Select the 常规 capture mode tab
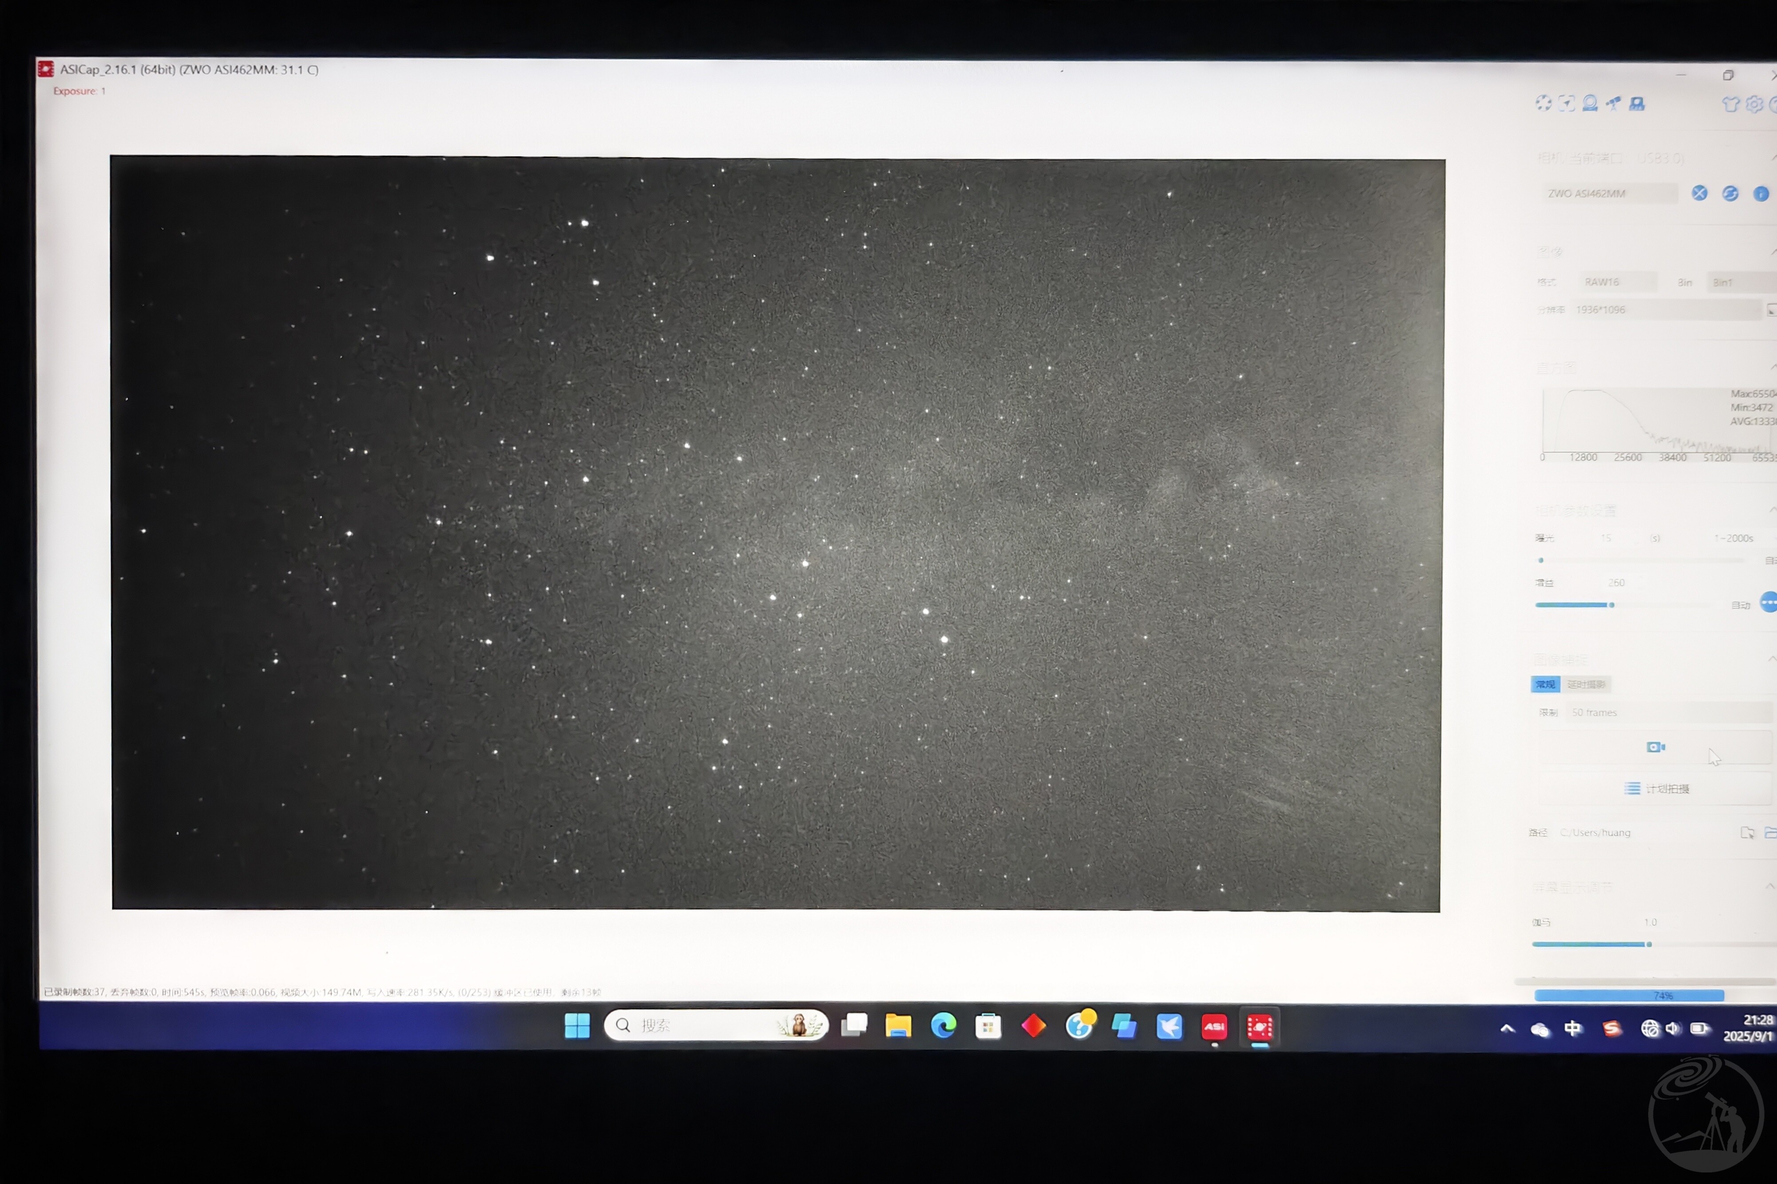This screenshot has width=1777, height=1184. click(1544, 684)
